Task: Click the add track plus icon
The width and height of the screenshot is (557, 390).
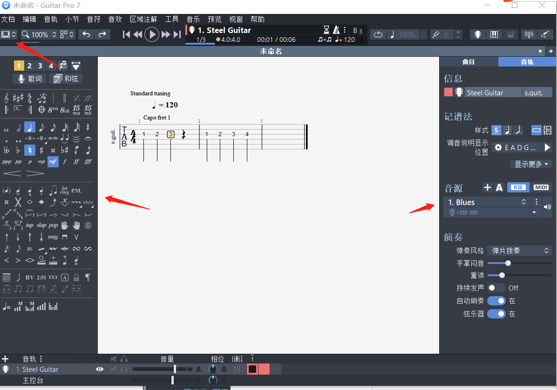Action: pos(6,359)
